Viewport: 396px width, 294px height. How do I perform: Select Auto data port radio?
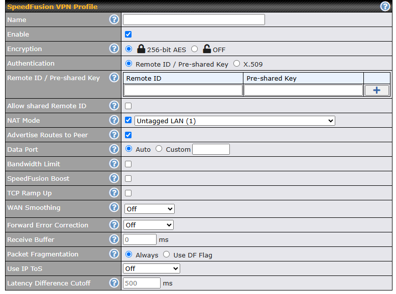pos(129,149)
